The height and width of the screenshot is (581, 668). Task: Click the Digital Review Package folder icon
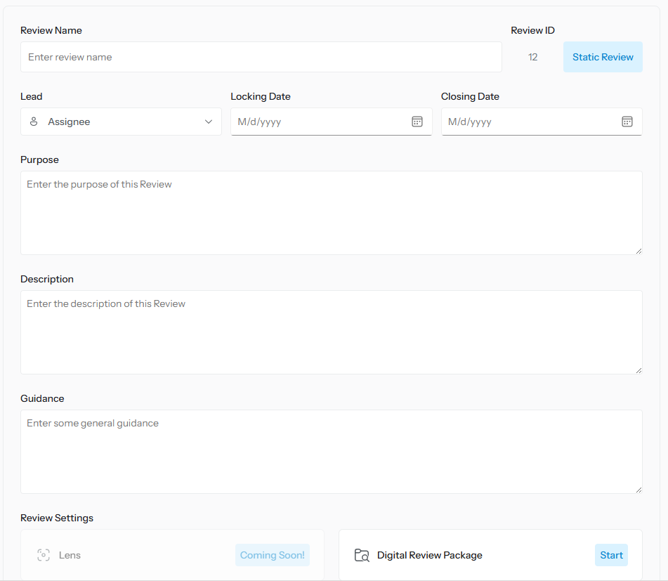[362, 555]
